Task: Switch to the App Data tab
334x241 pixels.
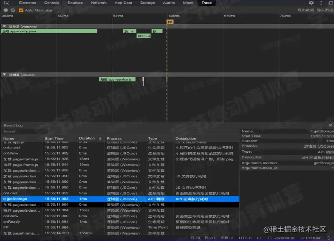Action: (123, 3)
